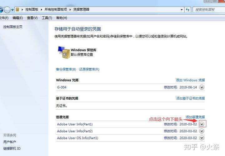Open 用户帐户 link in sidebar
225x156 pixels.
(10, 142)
